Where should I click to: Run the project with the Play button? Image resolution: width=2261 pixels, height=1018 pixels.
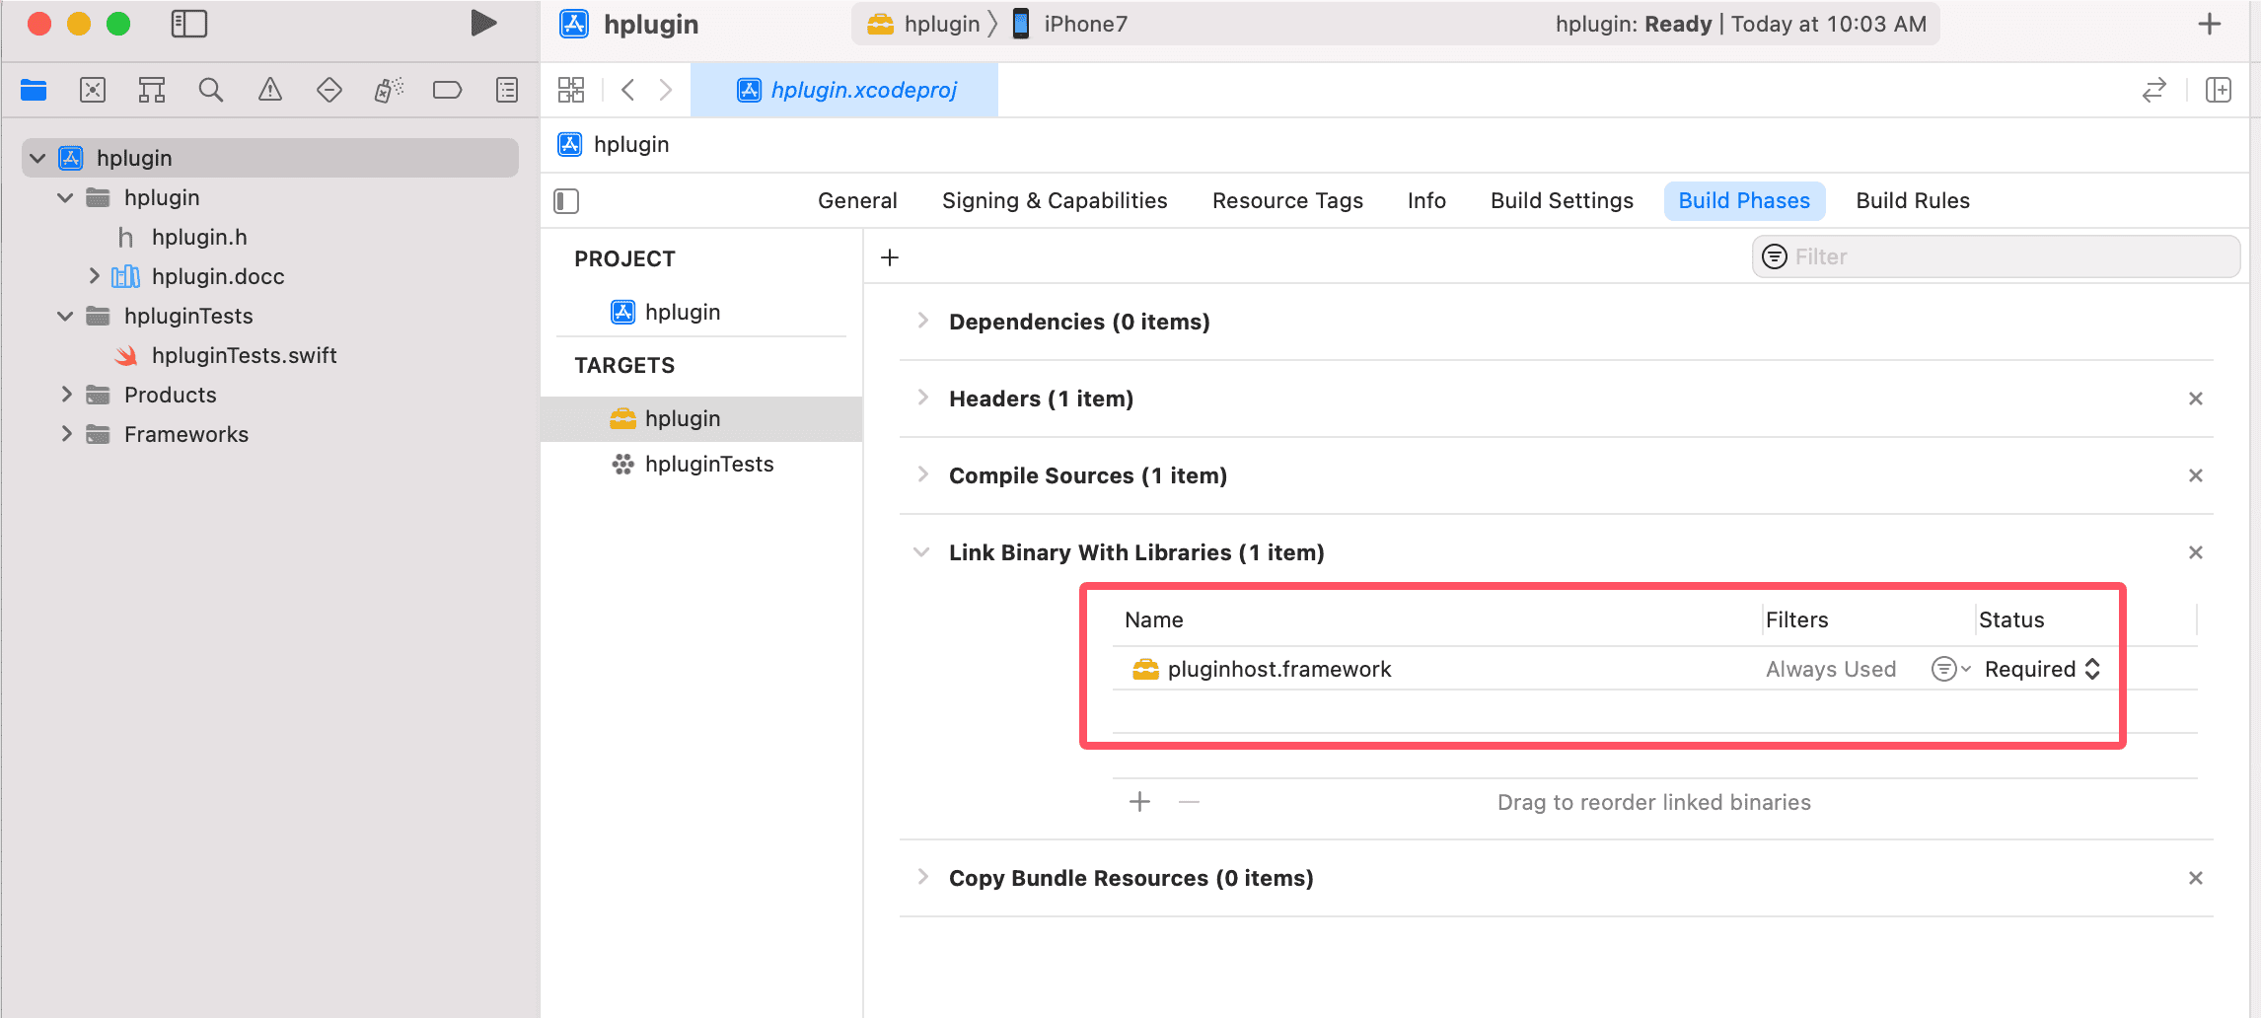[x=482, y=24]
